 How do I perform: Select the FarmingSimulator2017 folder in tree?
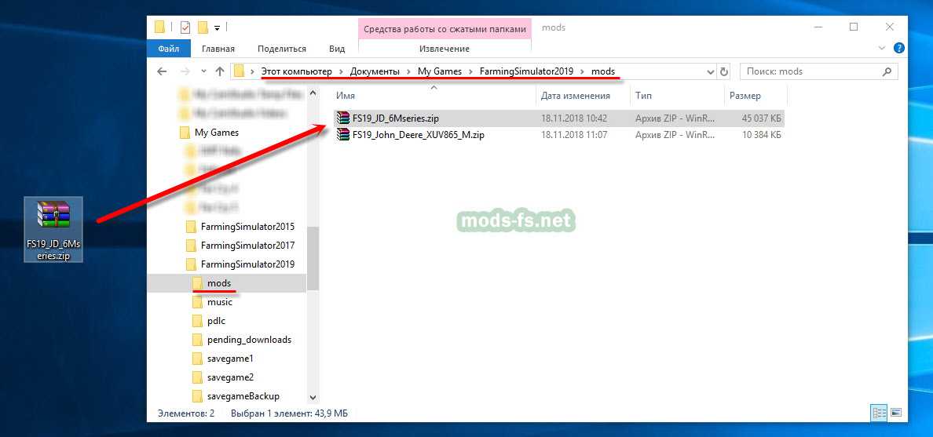tap(247, 245)
